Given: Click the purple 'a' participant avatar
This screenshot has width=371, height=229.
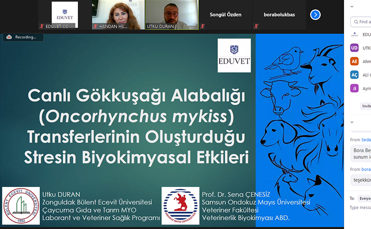Looking at the screenshot, I should (354, 88).
